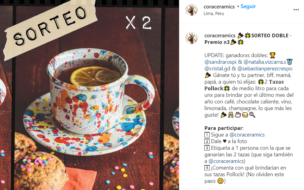Click the SORTEO tape label on the image
304x190 pixels.
point(51,29)
